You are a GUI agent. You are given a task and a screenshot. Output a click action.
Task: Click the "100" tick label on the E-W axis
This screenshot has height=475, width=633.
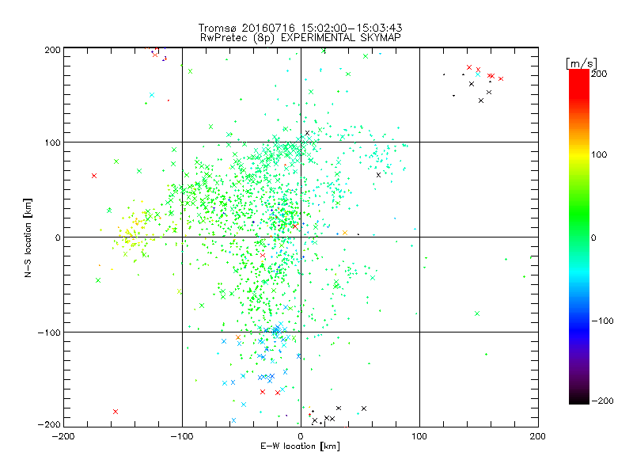tap(419, 436)
